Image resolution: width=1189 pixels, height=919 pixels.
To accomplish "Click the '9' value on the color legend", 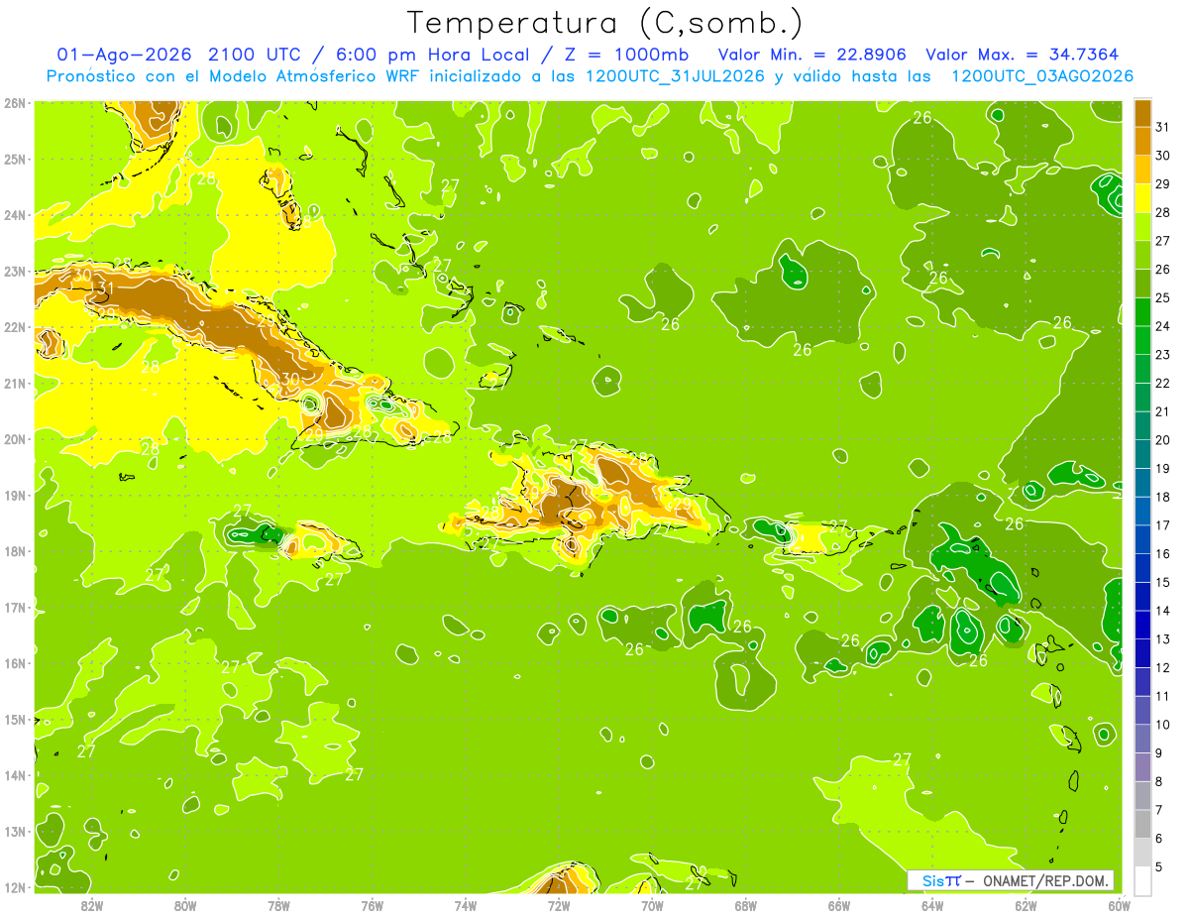I will pos(1159,753).
